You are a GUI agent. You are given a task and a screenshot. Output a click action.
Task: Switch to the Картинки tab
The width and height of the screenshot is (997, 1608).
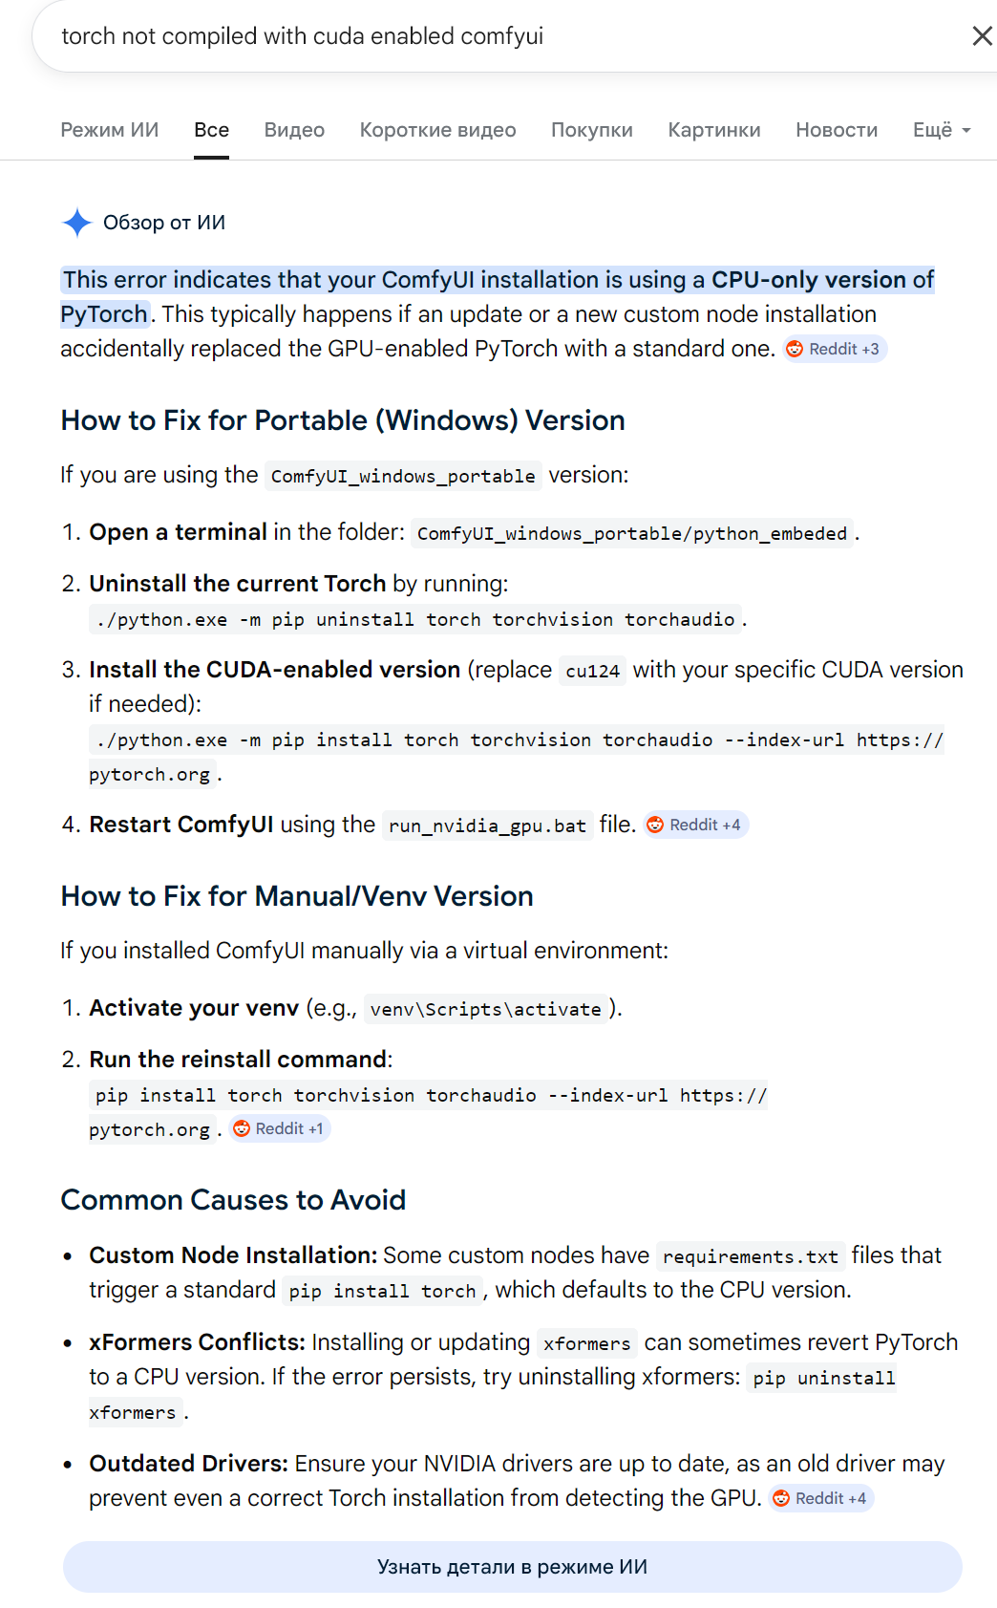pos(714,130)
